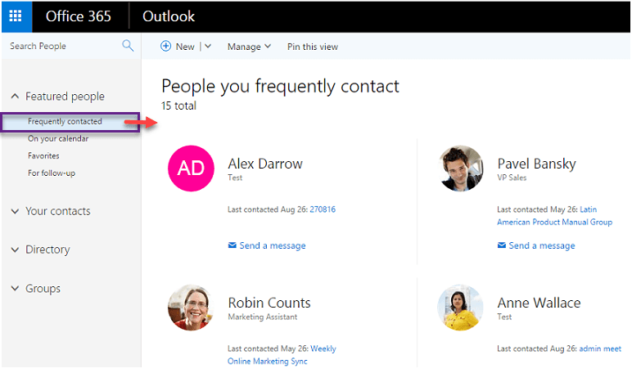Open the New dropdown arrow

pyautogui.click(x=208, y=47)
